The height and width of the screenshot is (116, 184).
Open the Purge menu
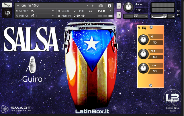(104, 11)
